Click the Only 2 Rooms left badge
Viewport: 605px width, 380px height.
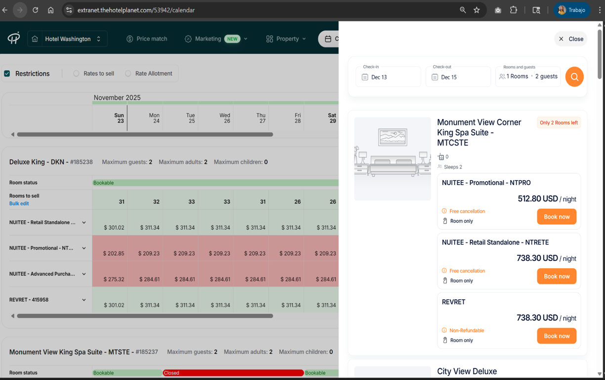click(x=559, y=123)
